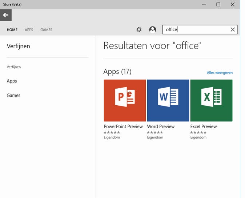
Task: Open the settings gear icon
Action: [139, 30]
